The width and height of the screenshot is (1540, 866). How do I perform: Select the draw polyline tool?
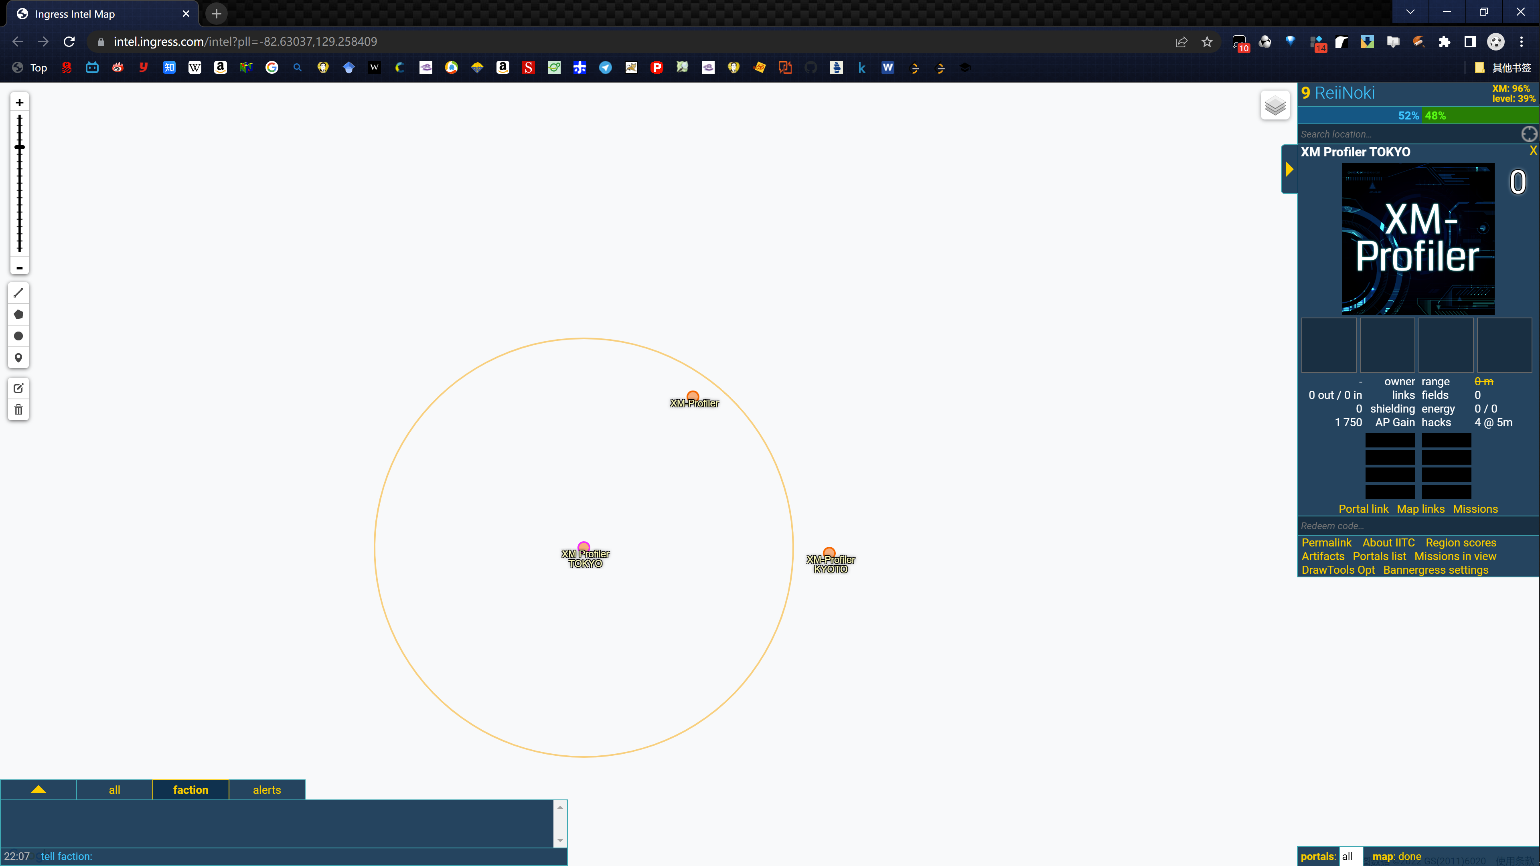tap(18, 293)
